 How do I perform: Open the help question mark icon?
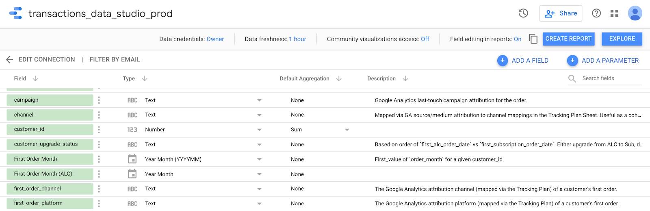point(596,13)
